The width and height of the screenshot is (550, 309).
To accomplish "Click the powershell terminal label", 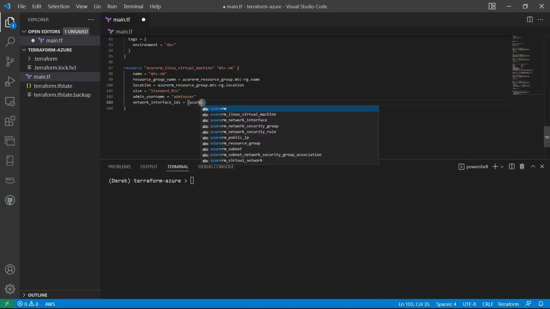I will click(473, 167).
